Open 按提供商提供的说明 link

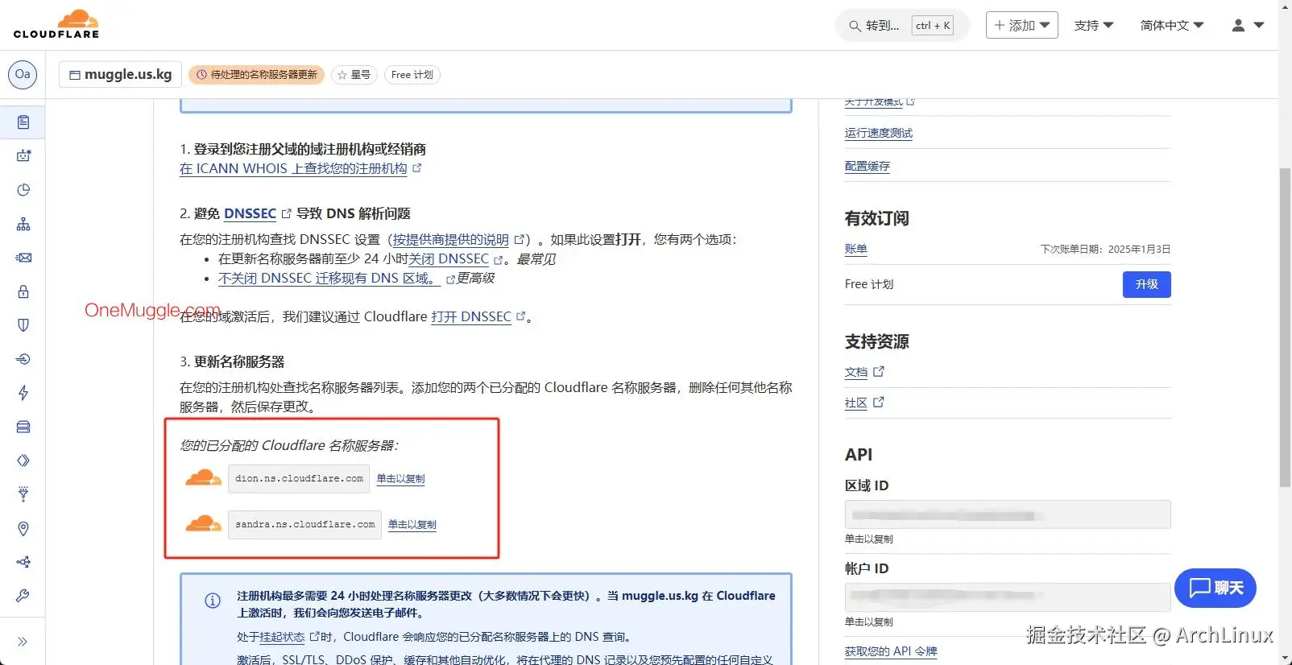point(451,239)
